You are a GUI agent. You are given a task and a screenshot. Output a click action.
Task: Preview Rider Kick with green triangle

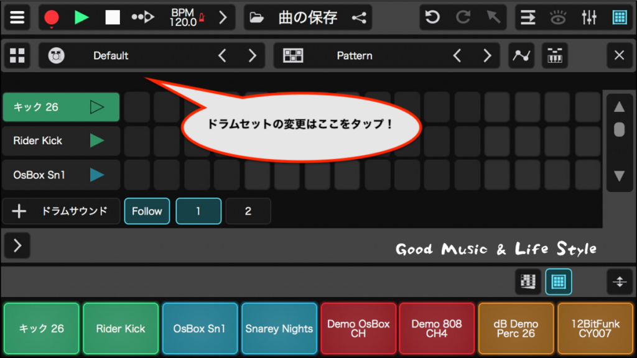click(96, 141)
